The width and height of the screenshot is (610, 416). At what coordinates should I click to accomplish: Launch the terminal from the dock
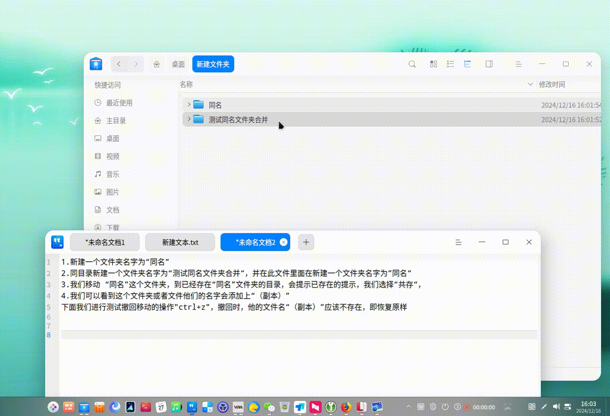pyautogui.click(x=146, y=407)
